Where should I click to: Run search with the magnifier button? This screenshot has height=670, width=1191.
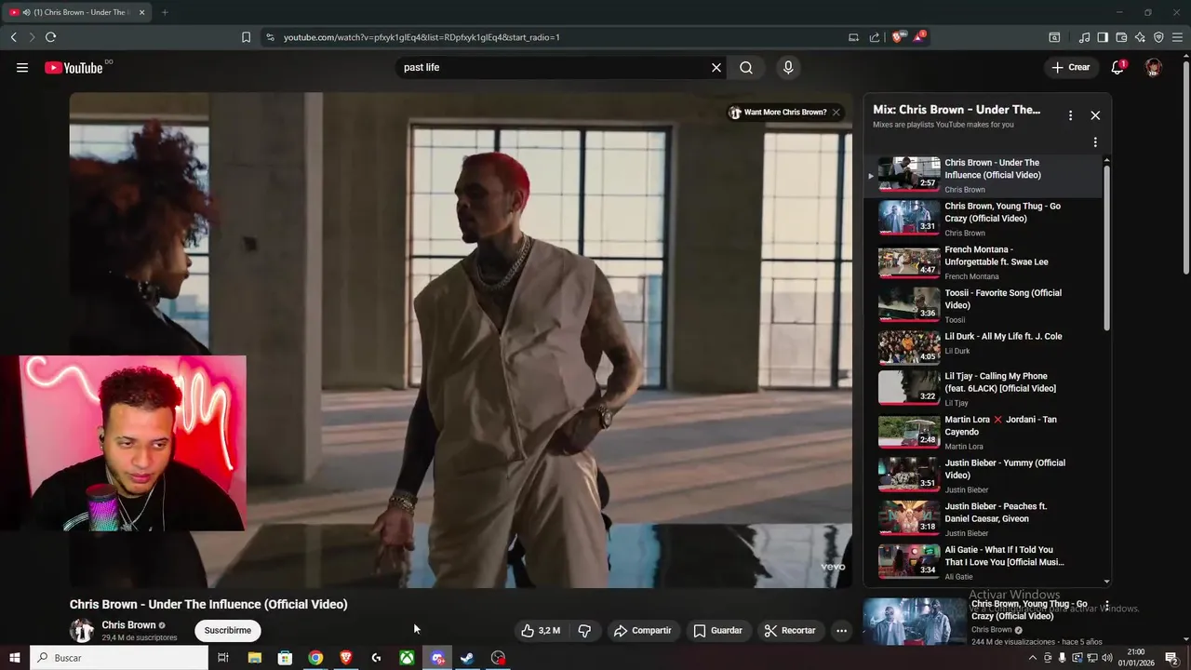(746, 67)
